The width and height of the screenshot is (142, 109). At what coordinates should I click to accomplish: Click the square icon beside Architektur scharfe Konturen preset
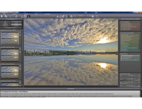[20, 69]
